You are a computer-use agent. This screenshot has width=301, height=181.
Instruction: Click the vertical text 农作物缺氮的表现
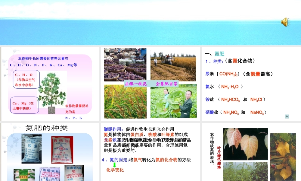[x=212, y=149]
